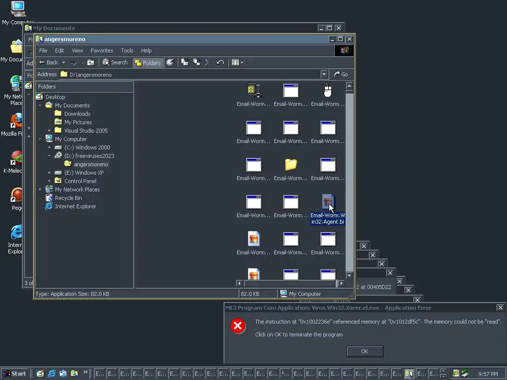Screen dimensions: 507x380
Task: Close the Virus.Win32.Xorer.el.exe error dialog
Action: 500,308
